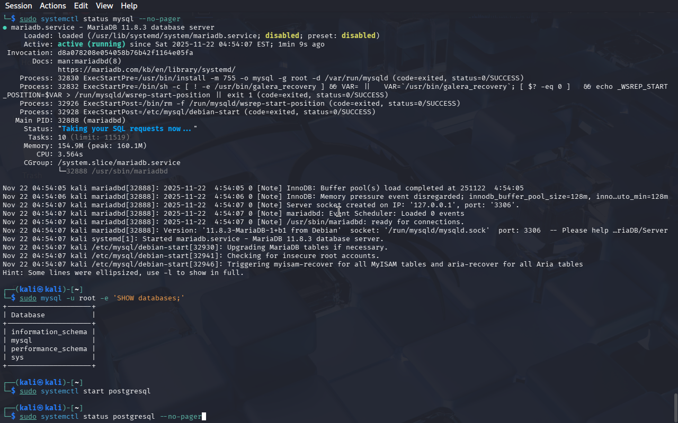Click the green "active (running)" status text
The width and height of the screenshot is (678, 423).
pyautogui.click(x=91, y=44)
